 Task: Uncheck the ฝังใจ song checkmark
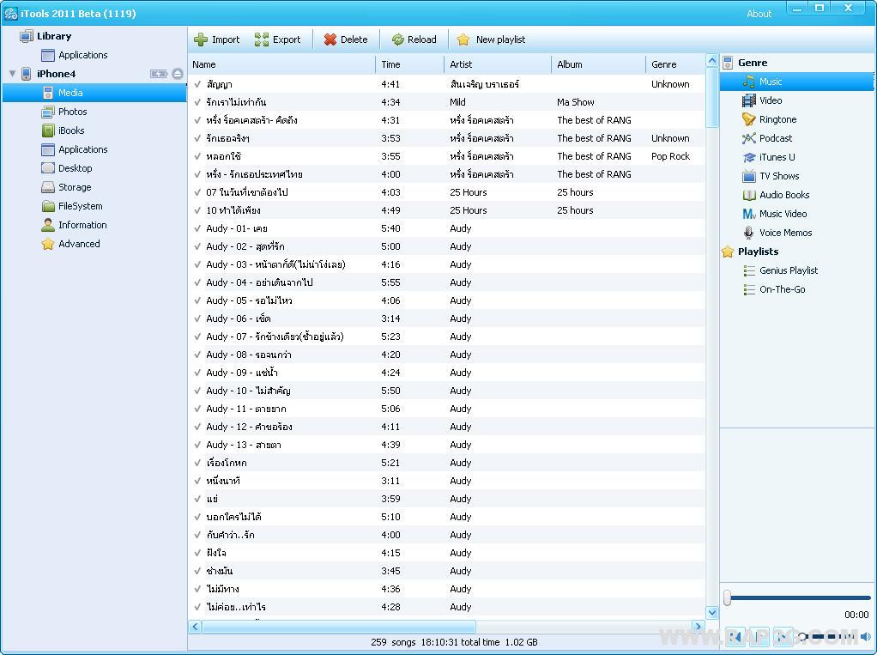(x=197, y=553)
